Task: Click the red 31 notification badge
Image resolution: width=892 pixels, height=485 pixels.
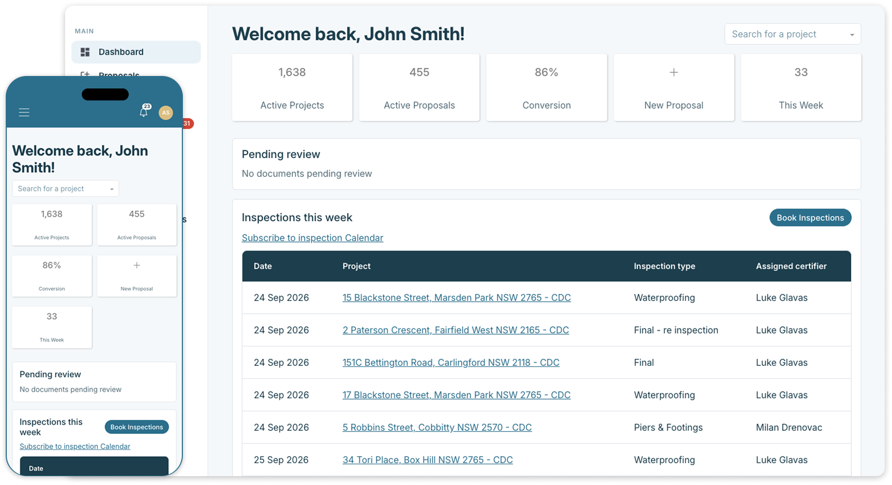Action: click(188, 123)
